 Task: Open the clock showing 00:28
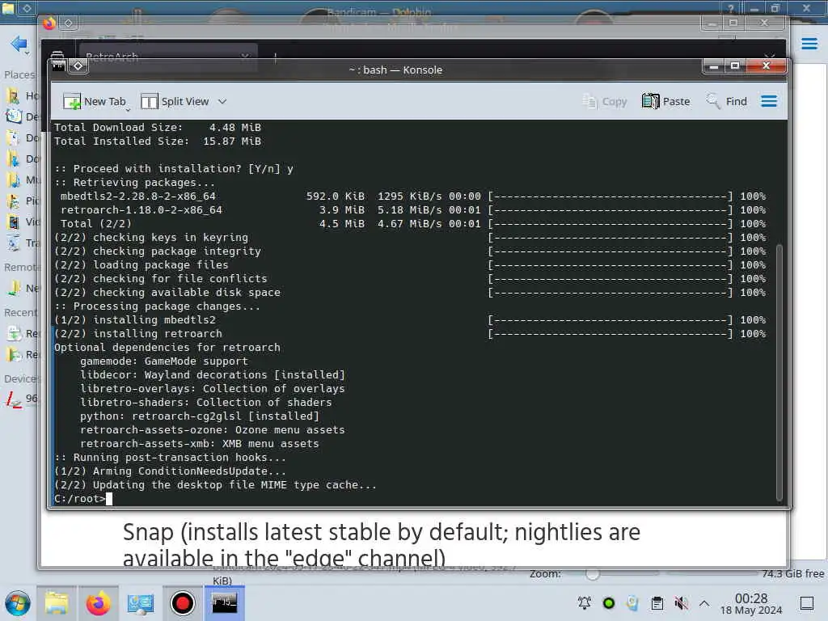point(751,603)
